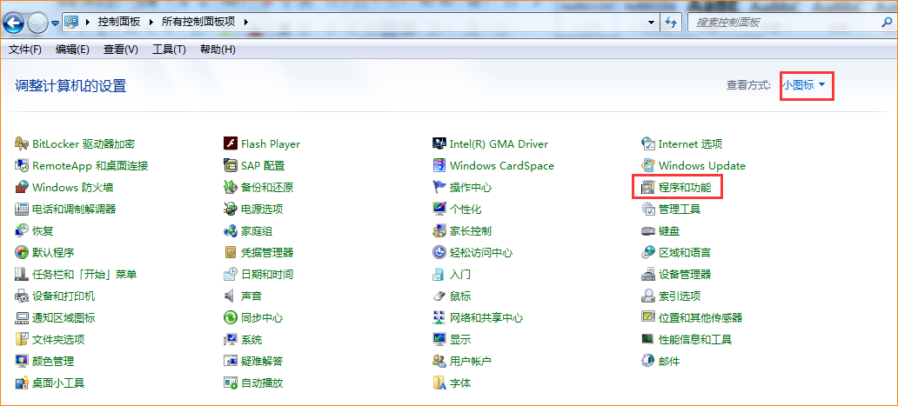Click the 控制面板 breadcrumb link
Screen dimensions: 898x406
tap(119, 23)
